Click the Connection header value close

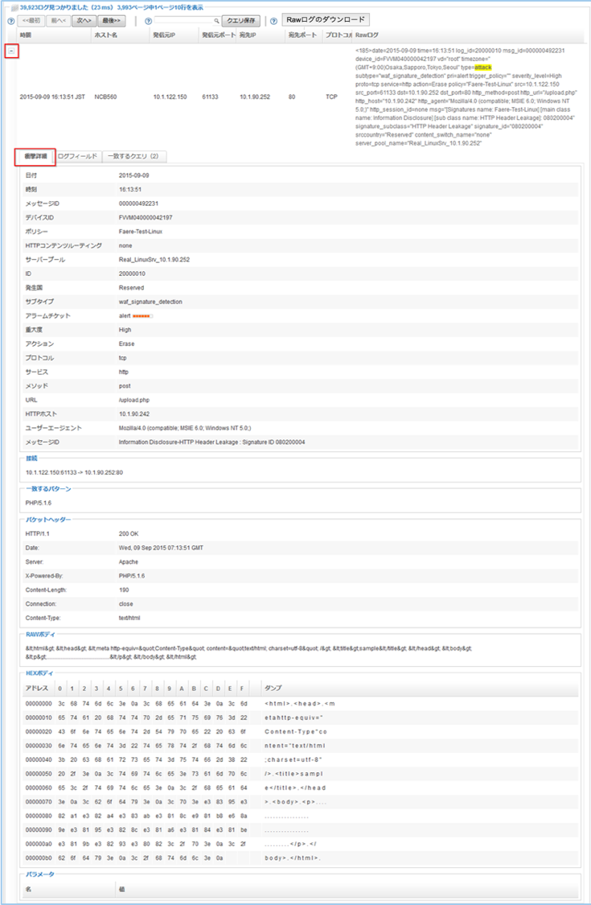125,603
